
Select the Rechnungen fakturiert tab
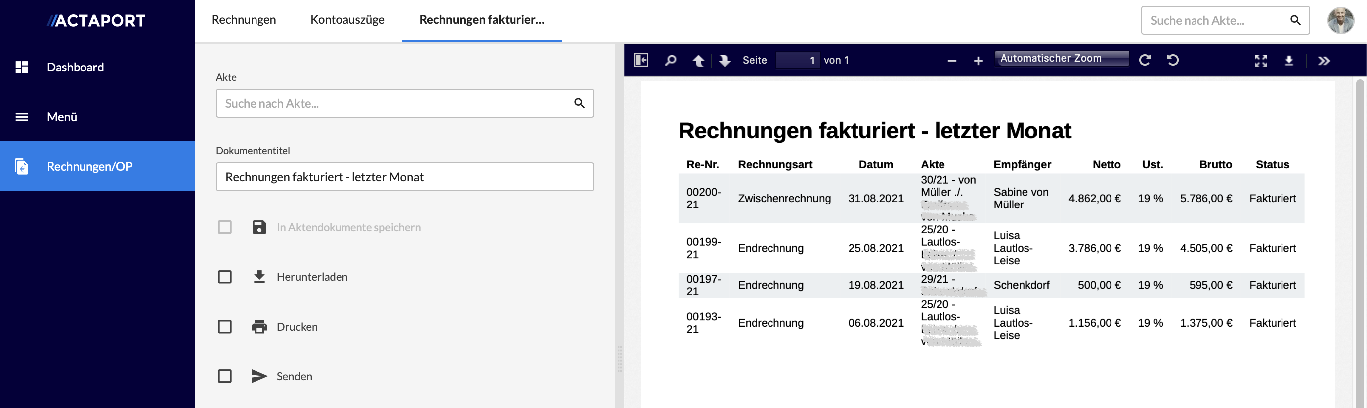tap(482, 19)
